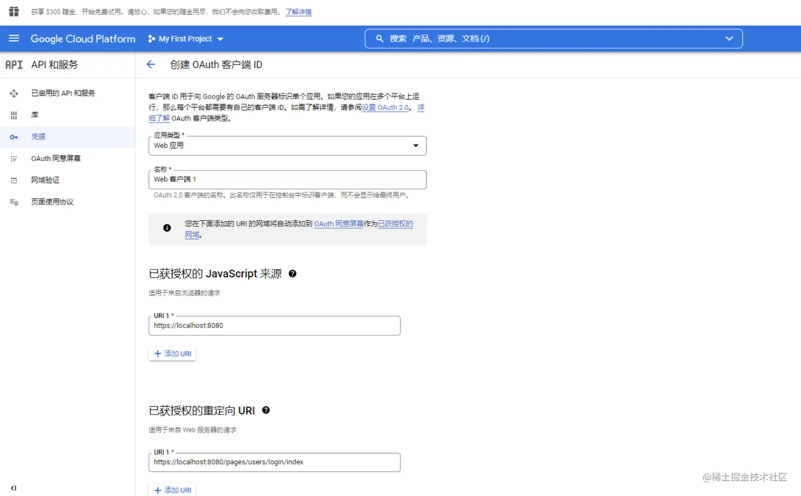Click the Google Cloud Platform logo text
The width and height of the screenshot is (801, 496).
(83, 39)
